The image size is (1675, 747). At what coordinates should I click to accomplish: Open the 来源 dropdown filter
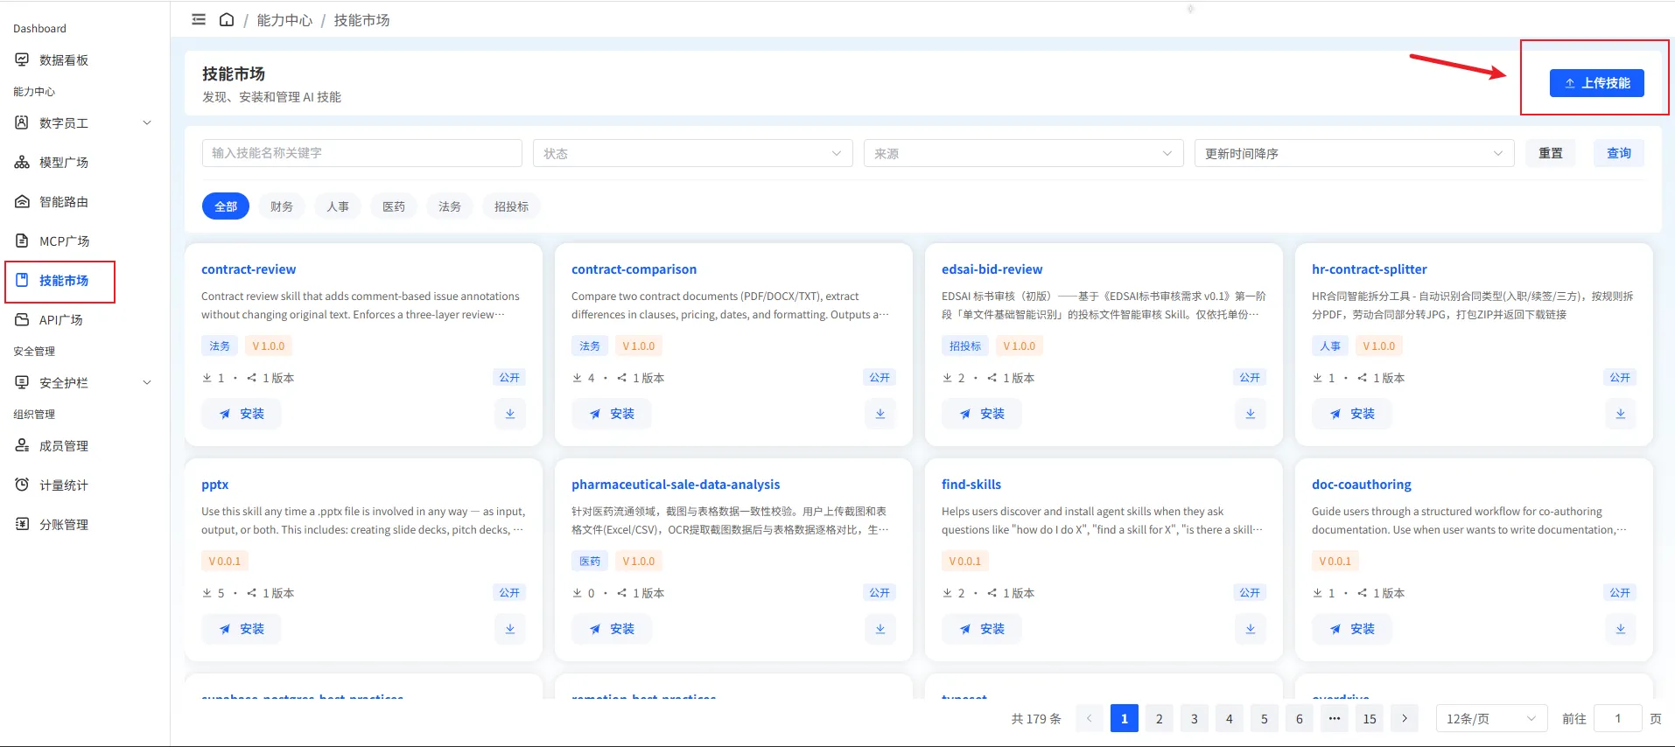pyautogui.click(x=1024, y=153)
